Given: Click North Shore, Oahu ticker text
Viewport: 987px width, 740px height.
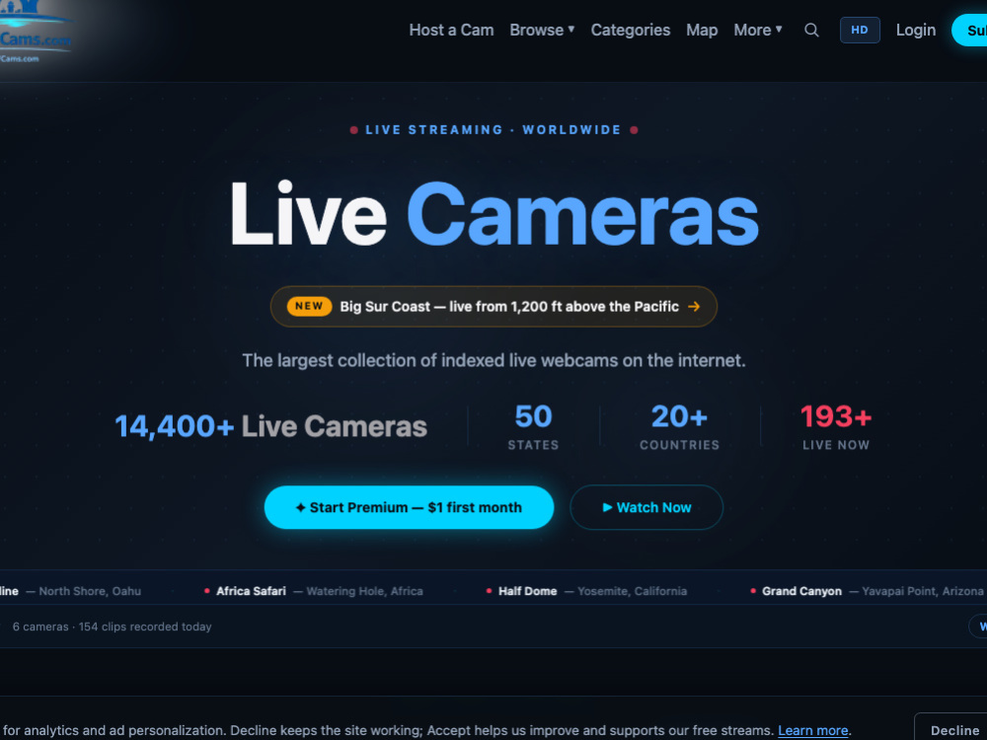Looking at the screenshot, I should [90, 591].
